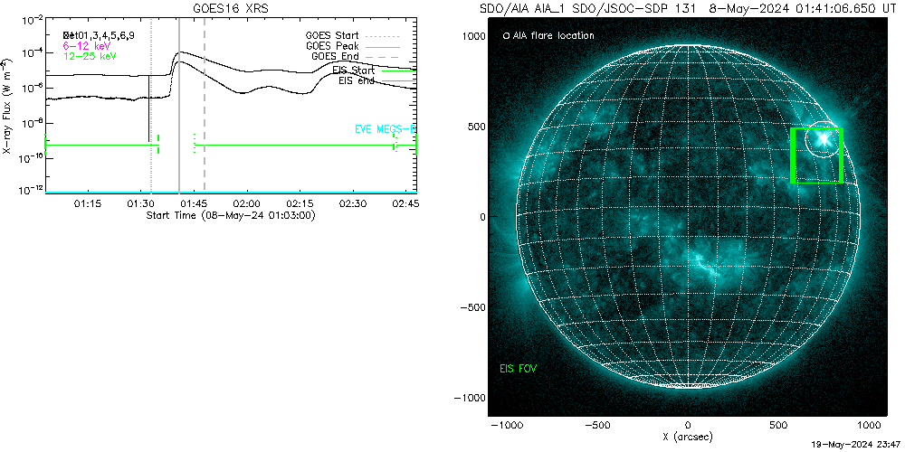This screenshot has width=905, height=452.
Task: Click the 02:15 time tick label
Action: tap(300, 203)
